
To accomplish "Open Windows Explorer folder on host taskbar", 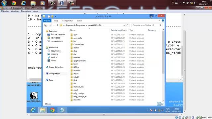I will (33, 3).
